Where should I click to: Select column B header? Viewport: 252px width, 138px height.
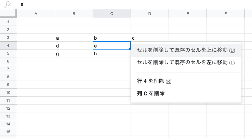click(74, 14)
